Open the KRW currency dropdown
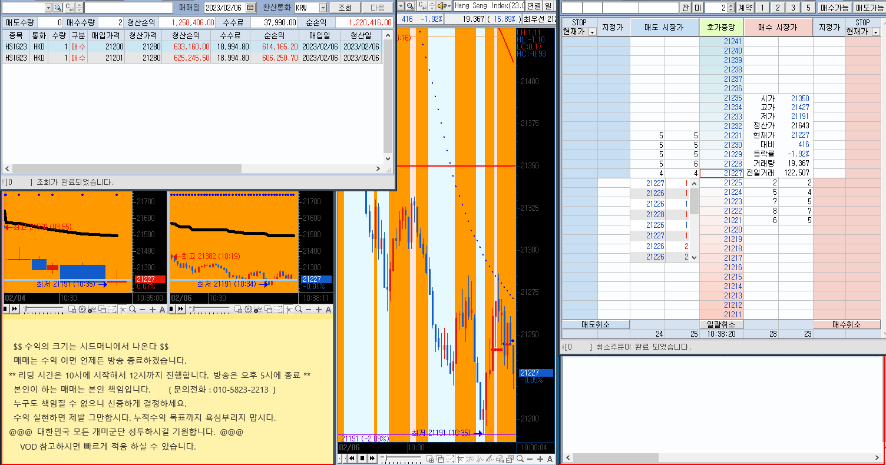This screenshot has width=886, height=465. pos(323,8)
